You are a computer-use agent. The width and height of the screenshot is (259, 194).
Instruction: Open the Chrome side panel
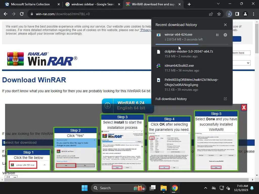click(x=237, y=14)
